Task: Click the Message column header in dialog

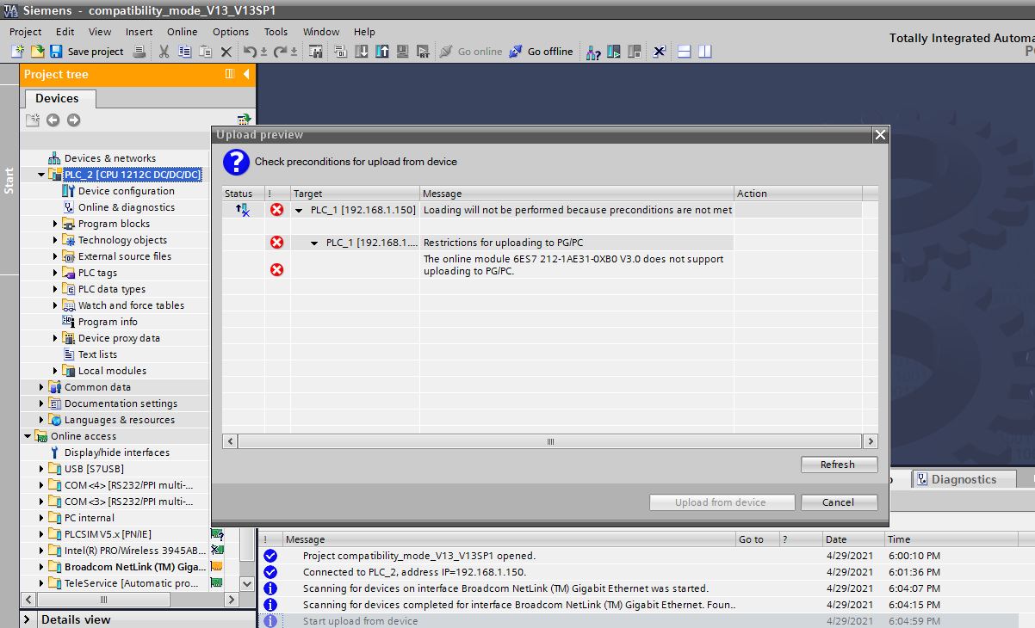Action: tap(577, 194)
